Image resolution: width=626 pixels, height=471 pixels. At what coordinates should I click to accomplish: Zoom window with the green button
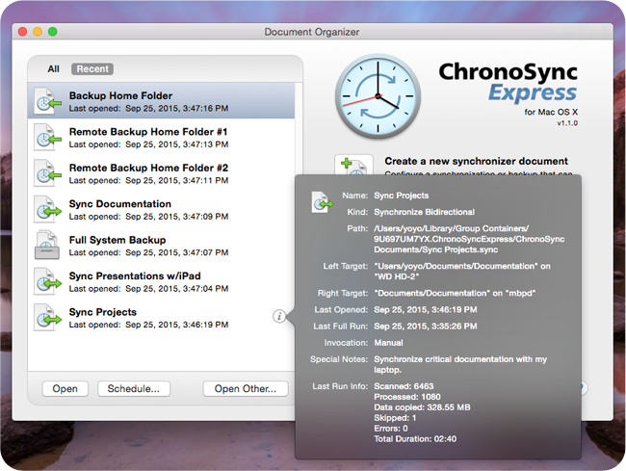tap(53, 32)
